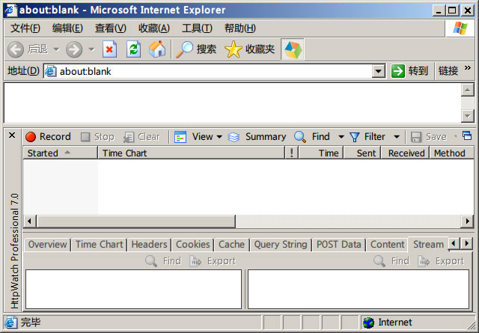479x333 pixels.
Task: Switch to the Headers tab
Action: [149, 245]
